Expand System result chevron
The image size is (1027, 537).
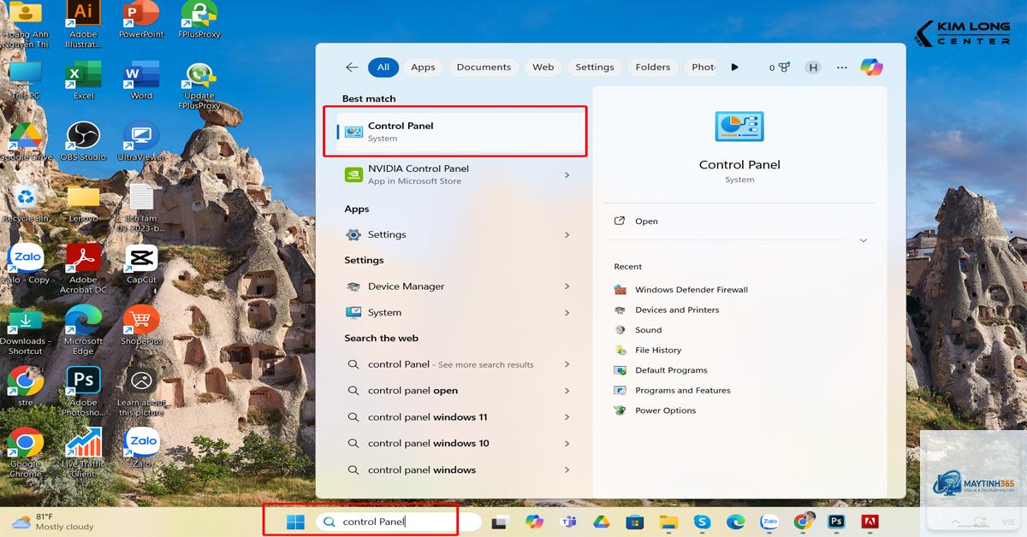[x=567, y=312]
